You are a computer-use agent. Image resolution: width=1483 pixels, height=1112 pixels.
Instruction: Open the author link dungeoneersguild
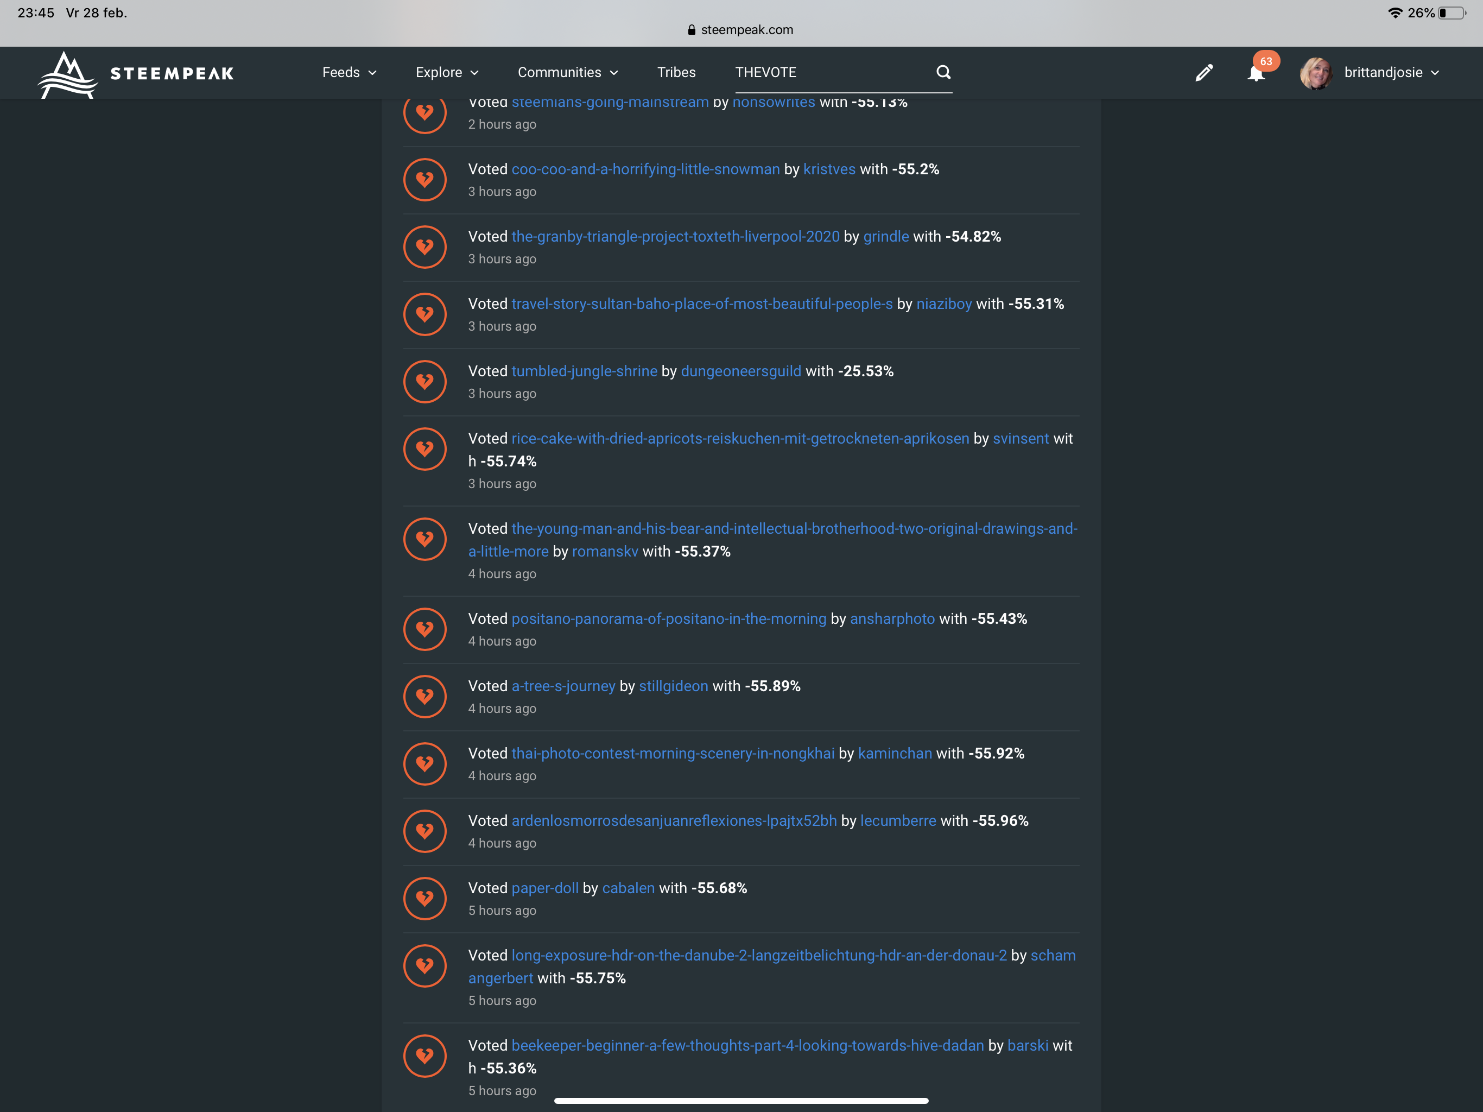click(740, 371)
